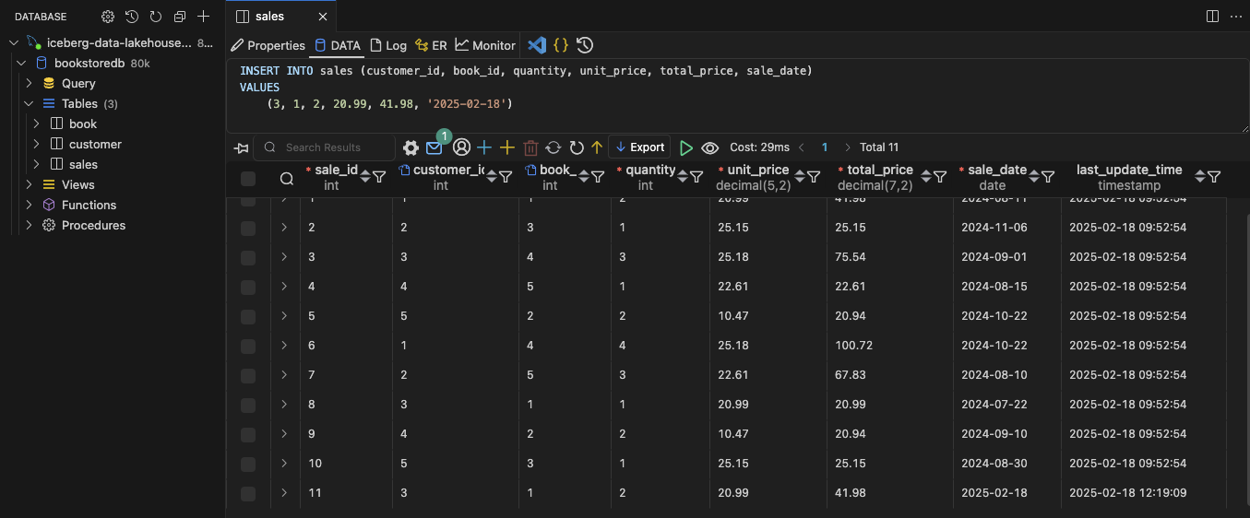Open query history icon beside braces
The width and height of the screenshot is (1250, 518).
point(585,45)
